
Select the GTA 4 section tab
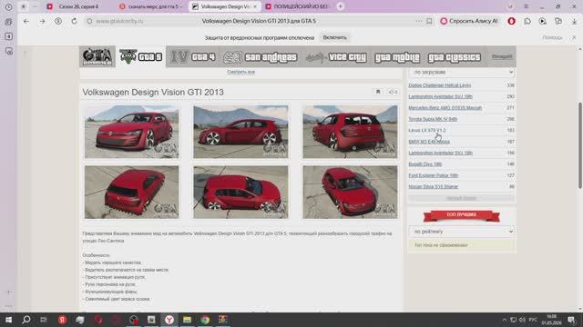tap(192, 56)
